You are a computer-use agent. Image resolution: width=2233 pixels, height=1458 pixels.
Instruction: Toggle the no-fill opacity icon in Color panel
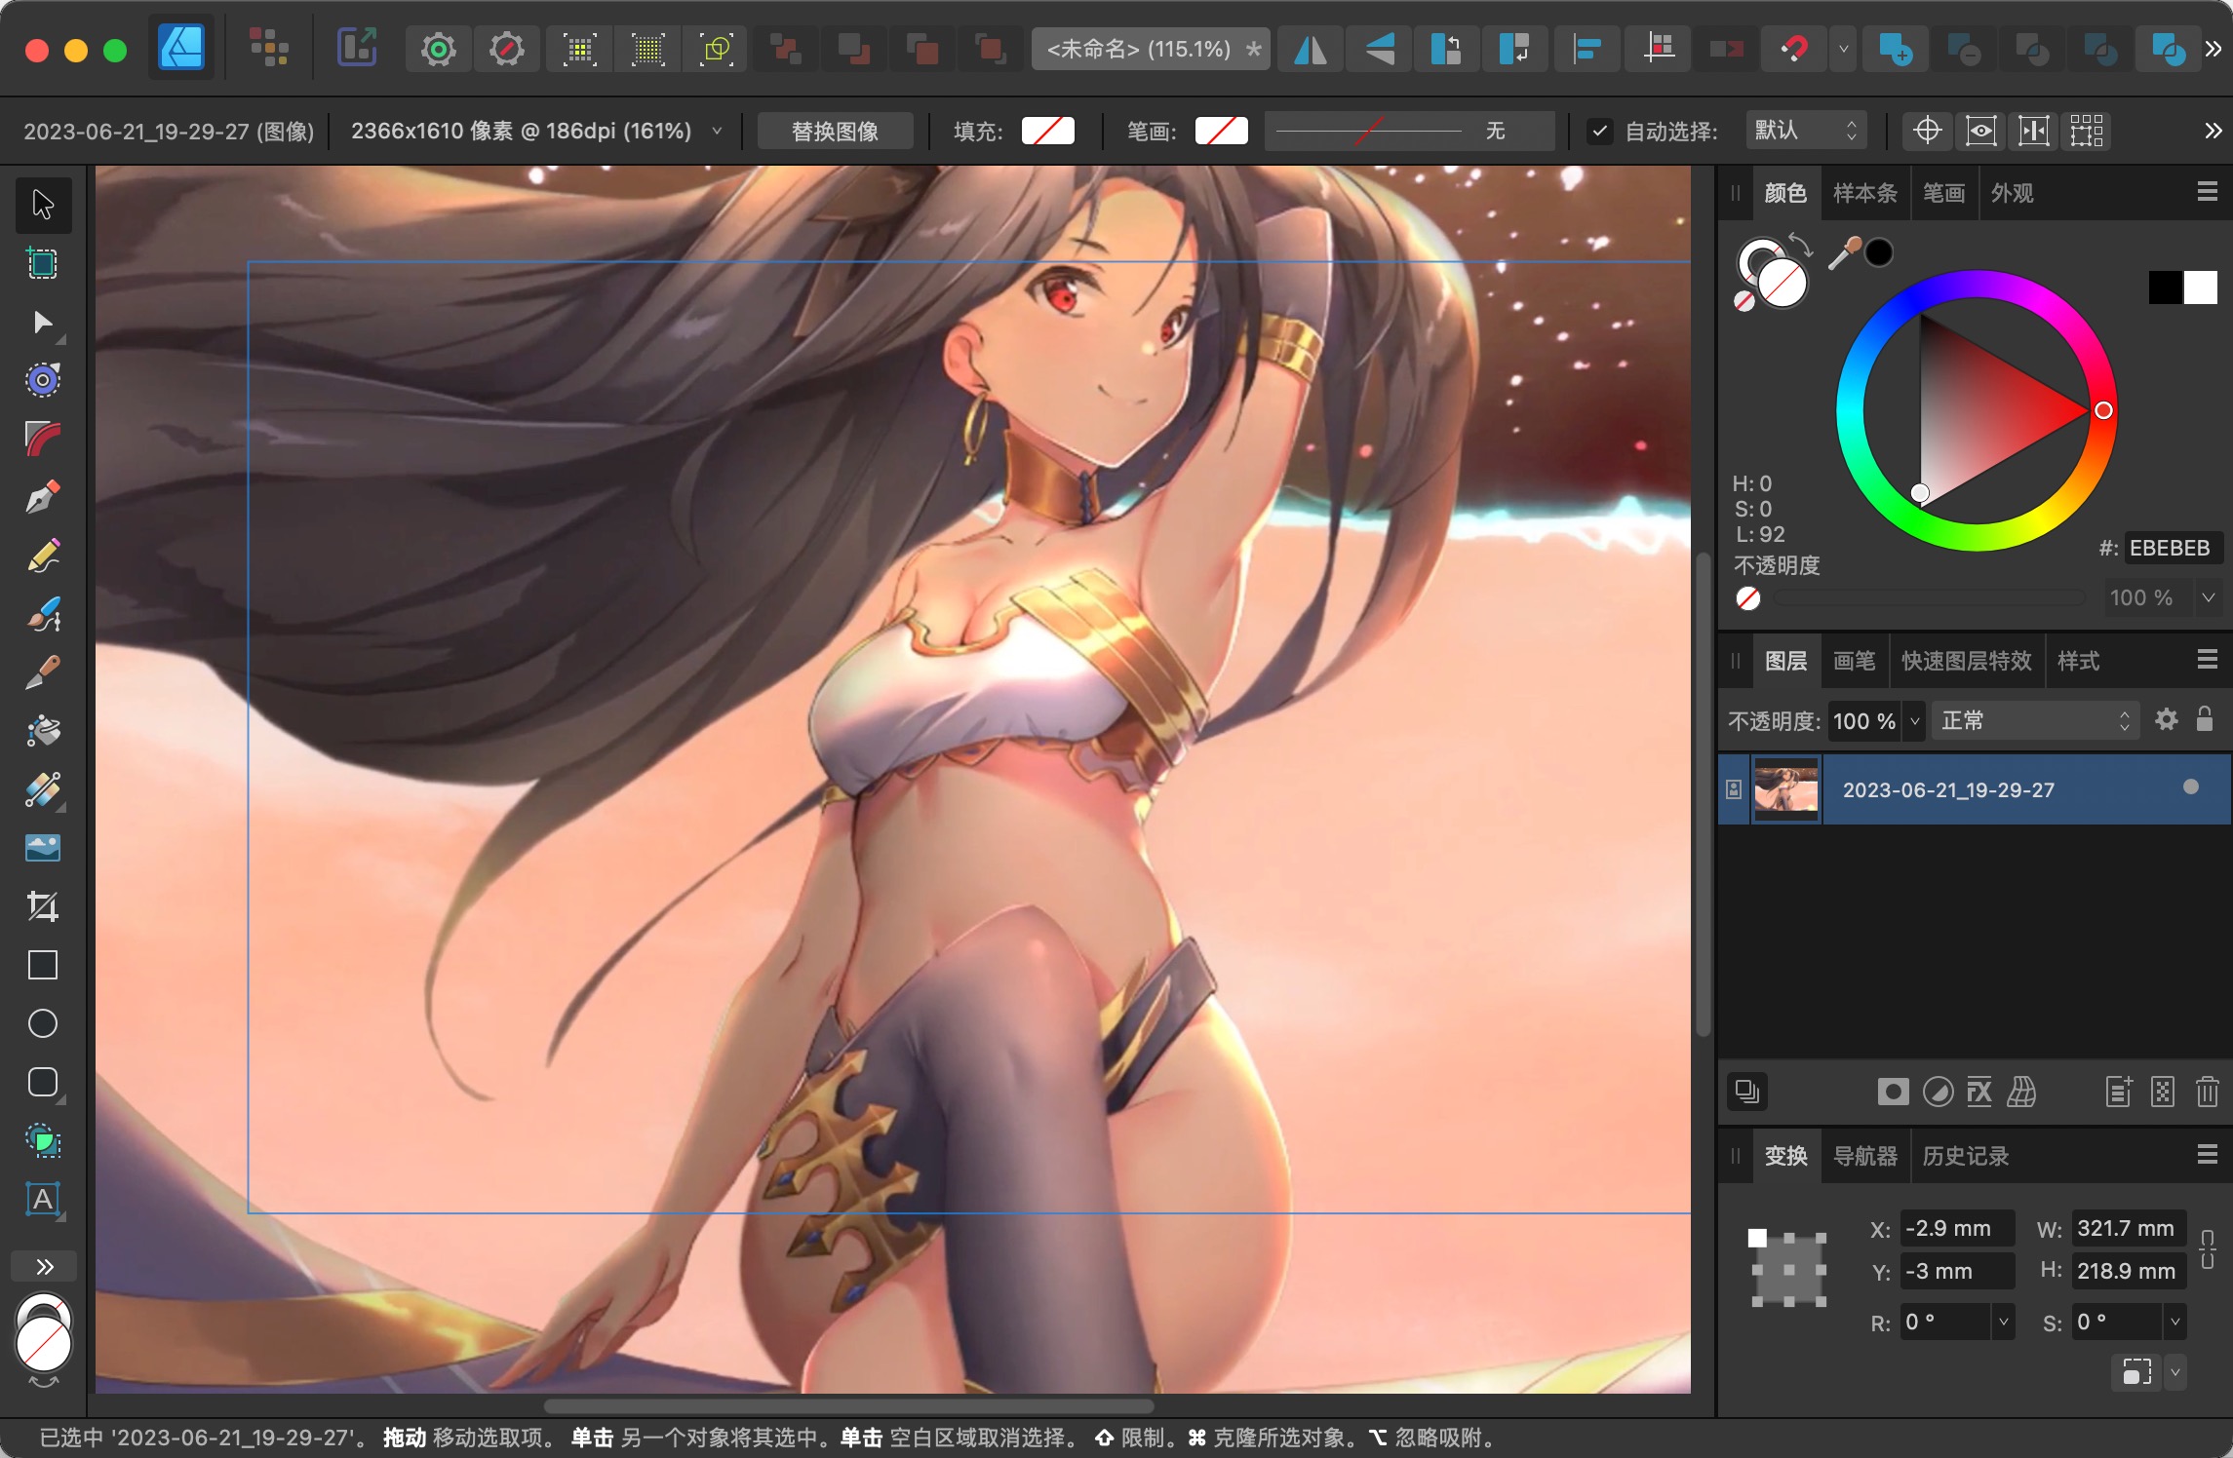click(x=1748, y=598)
